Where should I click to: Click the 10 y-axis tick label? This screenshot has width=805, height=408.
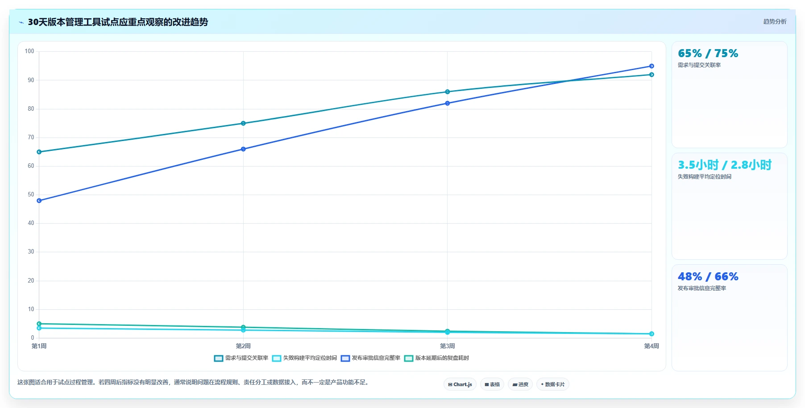[31, 309]
